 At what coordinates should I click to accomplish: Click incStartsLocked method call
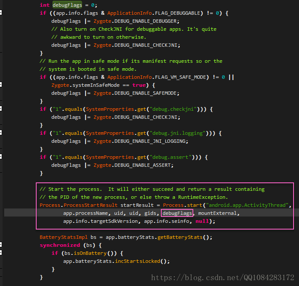(137, 262)
